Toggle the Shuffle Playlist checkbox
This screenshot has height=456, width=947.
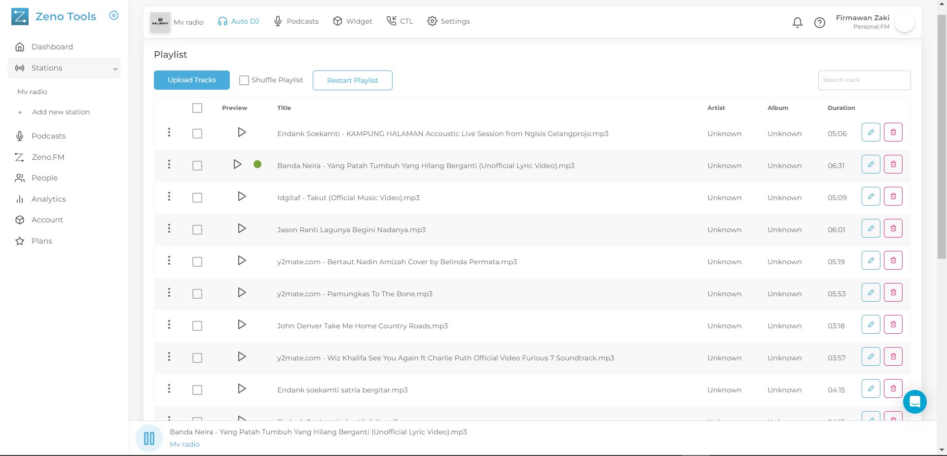[x=244, y=80]
